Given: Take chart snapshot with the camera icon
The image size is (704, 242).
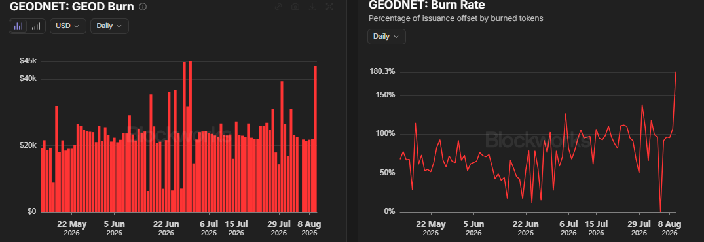Looking at the screenshot, I should pyautogui.click(x=295, y=7).
